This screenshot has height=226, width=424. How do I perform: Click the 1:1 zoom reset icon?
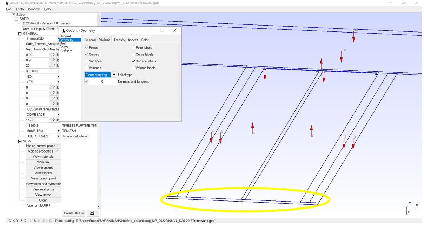click(30, 221)
